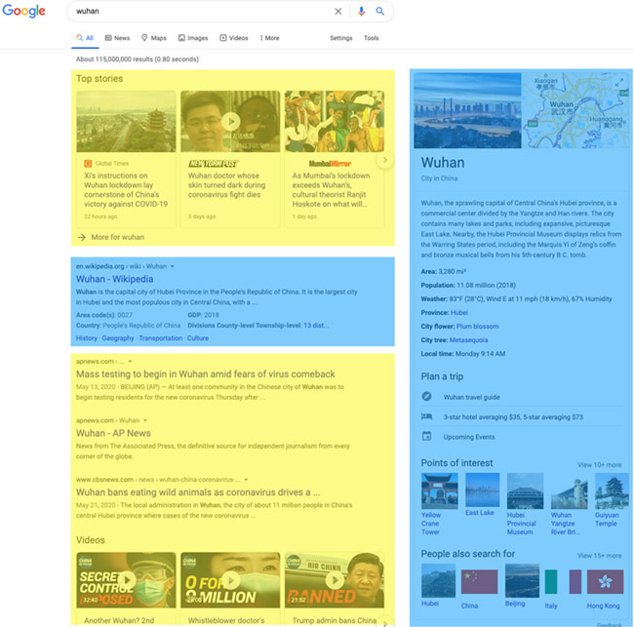The height and width of the screenshot is (627, 634).
Task: Open Upcoming Events
Action: click(x=469, y=437)
